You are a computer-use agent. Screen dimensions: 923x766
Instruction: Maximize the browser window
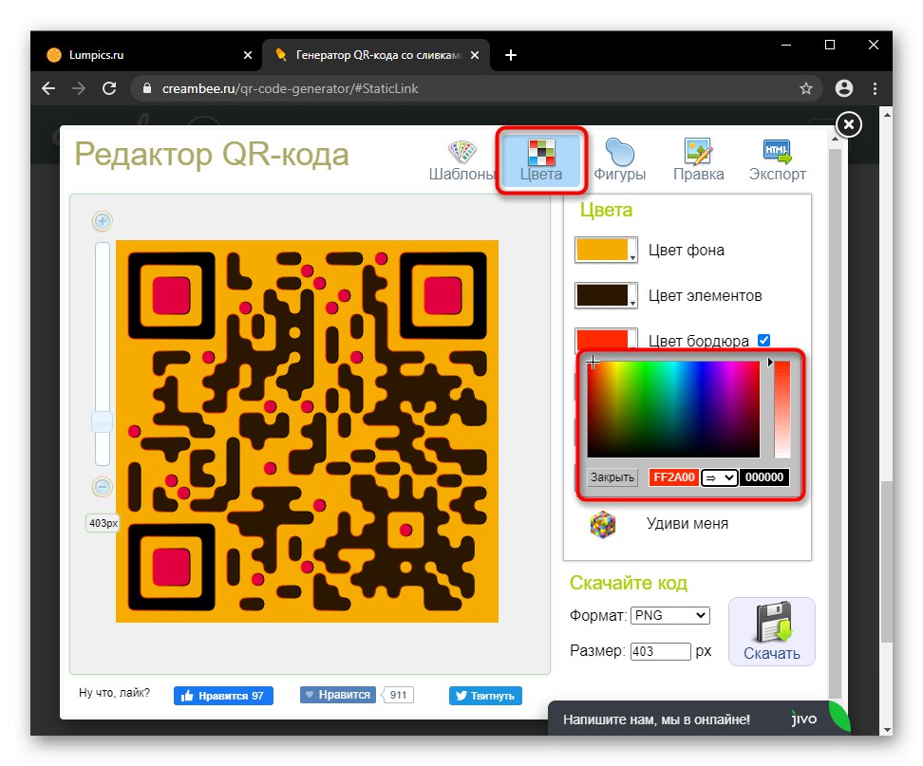[830, 45]
